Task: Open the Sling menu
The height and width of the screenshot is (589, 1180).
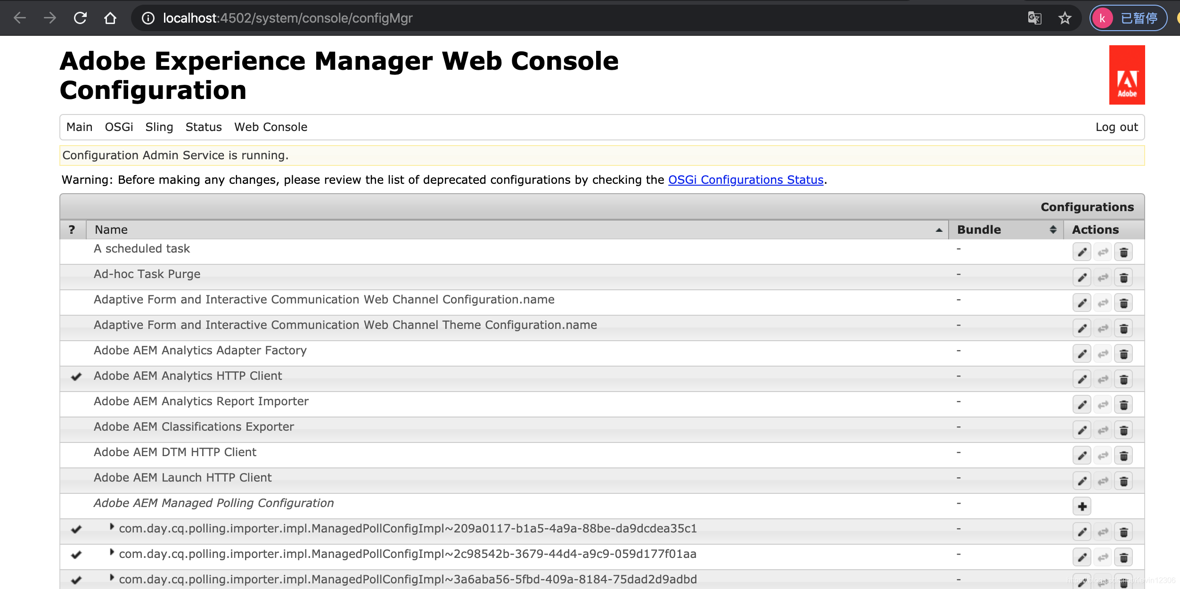Action: 159,127
